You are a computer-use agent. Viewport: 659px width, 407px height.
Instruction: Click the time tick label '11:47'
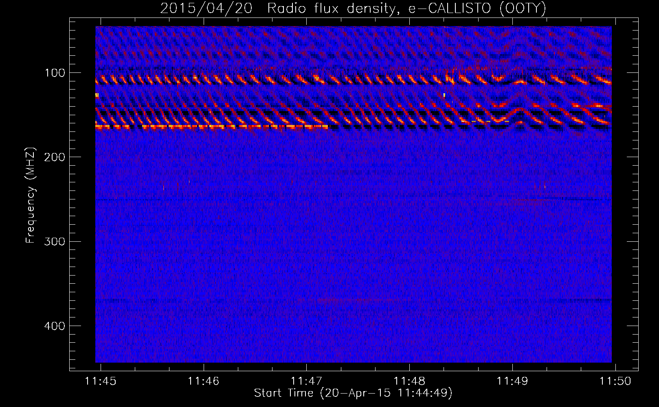pos(306,381)
